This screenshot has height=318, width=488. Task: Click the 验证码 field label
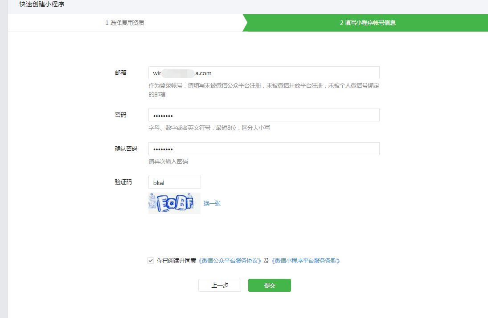coord(123,182)
